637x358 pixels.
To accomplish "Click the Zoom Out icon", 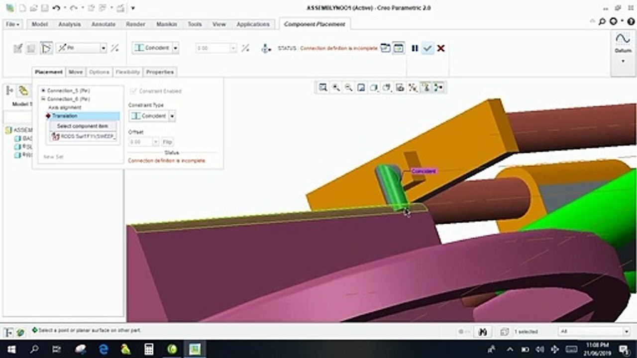I will pyautogui.click(x=349, y=88).
